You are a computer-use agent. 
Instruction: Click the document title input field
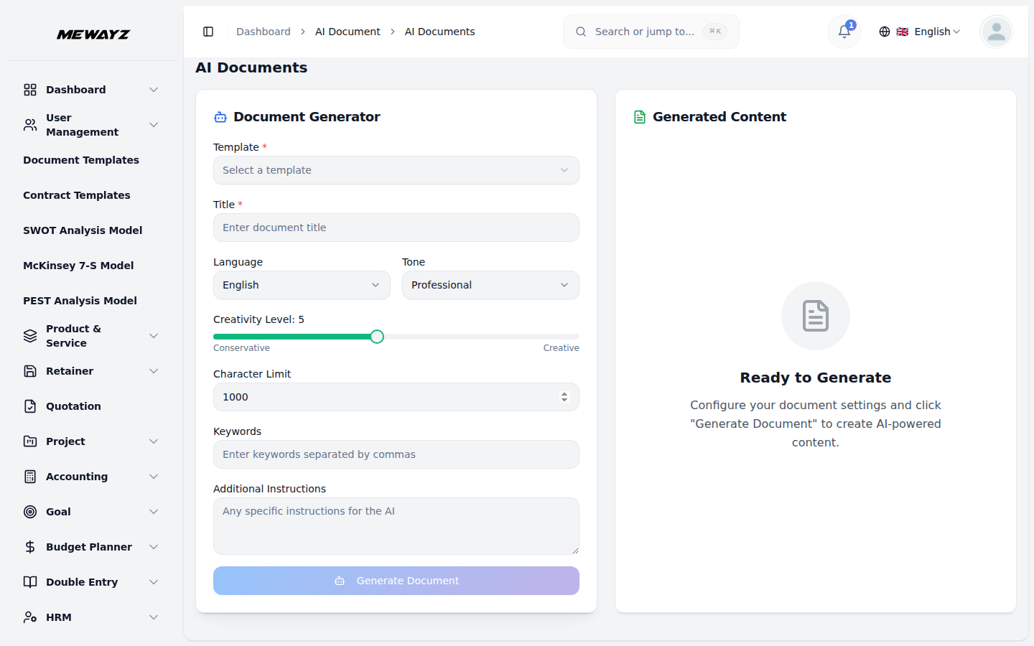tap(396, 228)
